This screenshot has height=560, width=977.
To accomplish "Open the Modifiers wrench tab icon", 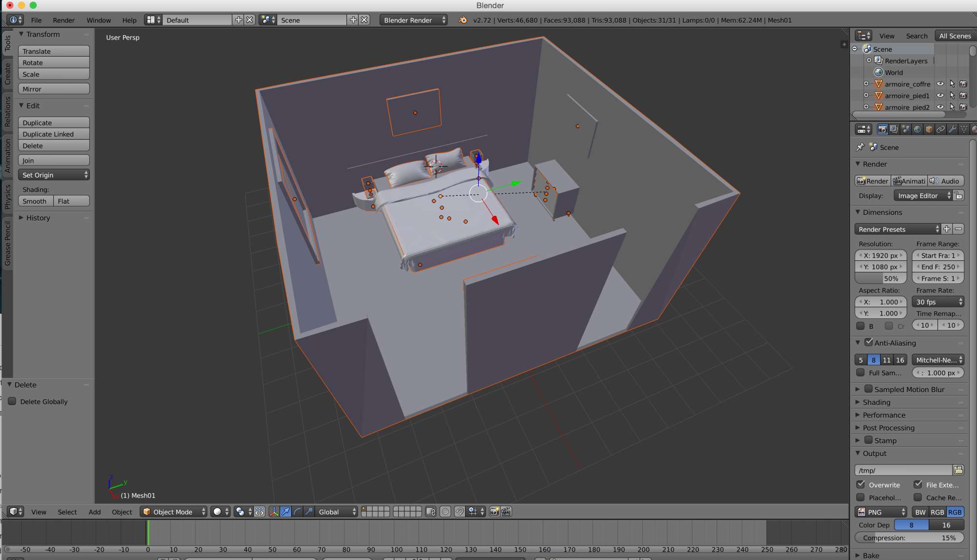I will pyautogui.click(x=952, y=129).
